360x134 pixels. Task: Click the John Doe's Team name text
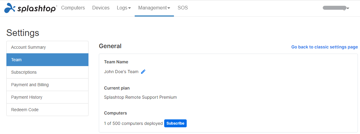pos(121,72)
